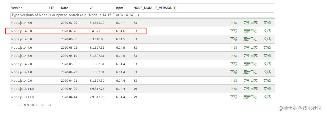Select the Node.js 14.6.0 version cell
The width and height of the screenshot is (326, 115).
click(x=21, y=31)
